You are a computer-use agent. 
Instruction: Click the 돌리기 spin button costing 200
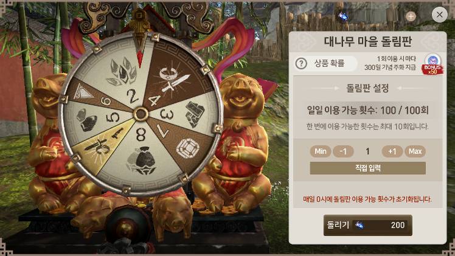point(367,225)
